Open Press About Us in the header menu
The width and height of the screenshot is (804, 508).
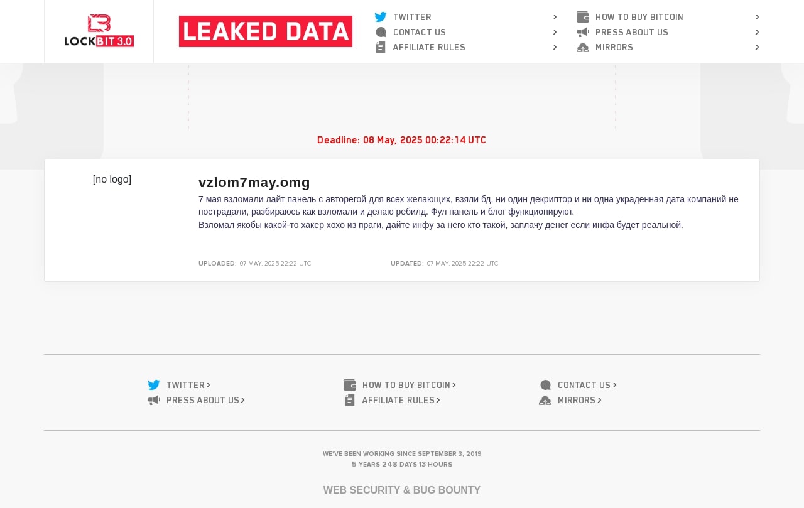(632, 32)
